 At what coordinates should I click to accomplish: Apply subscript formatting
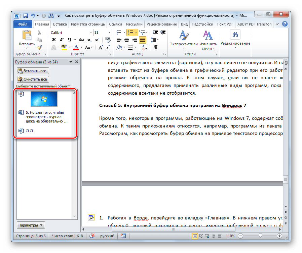coord(89,40)
